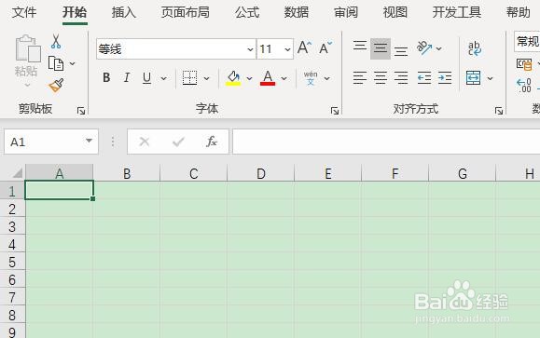Viewport: 540px width, 338px height.
Task: Toggle middle vertical alignment
Action: click(381, 48)
